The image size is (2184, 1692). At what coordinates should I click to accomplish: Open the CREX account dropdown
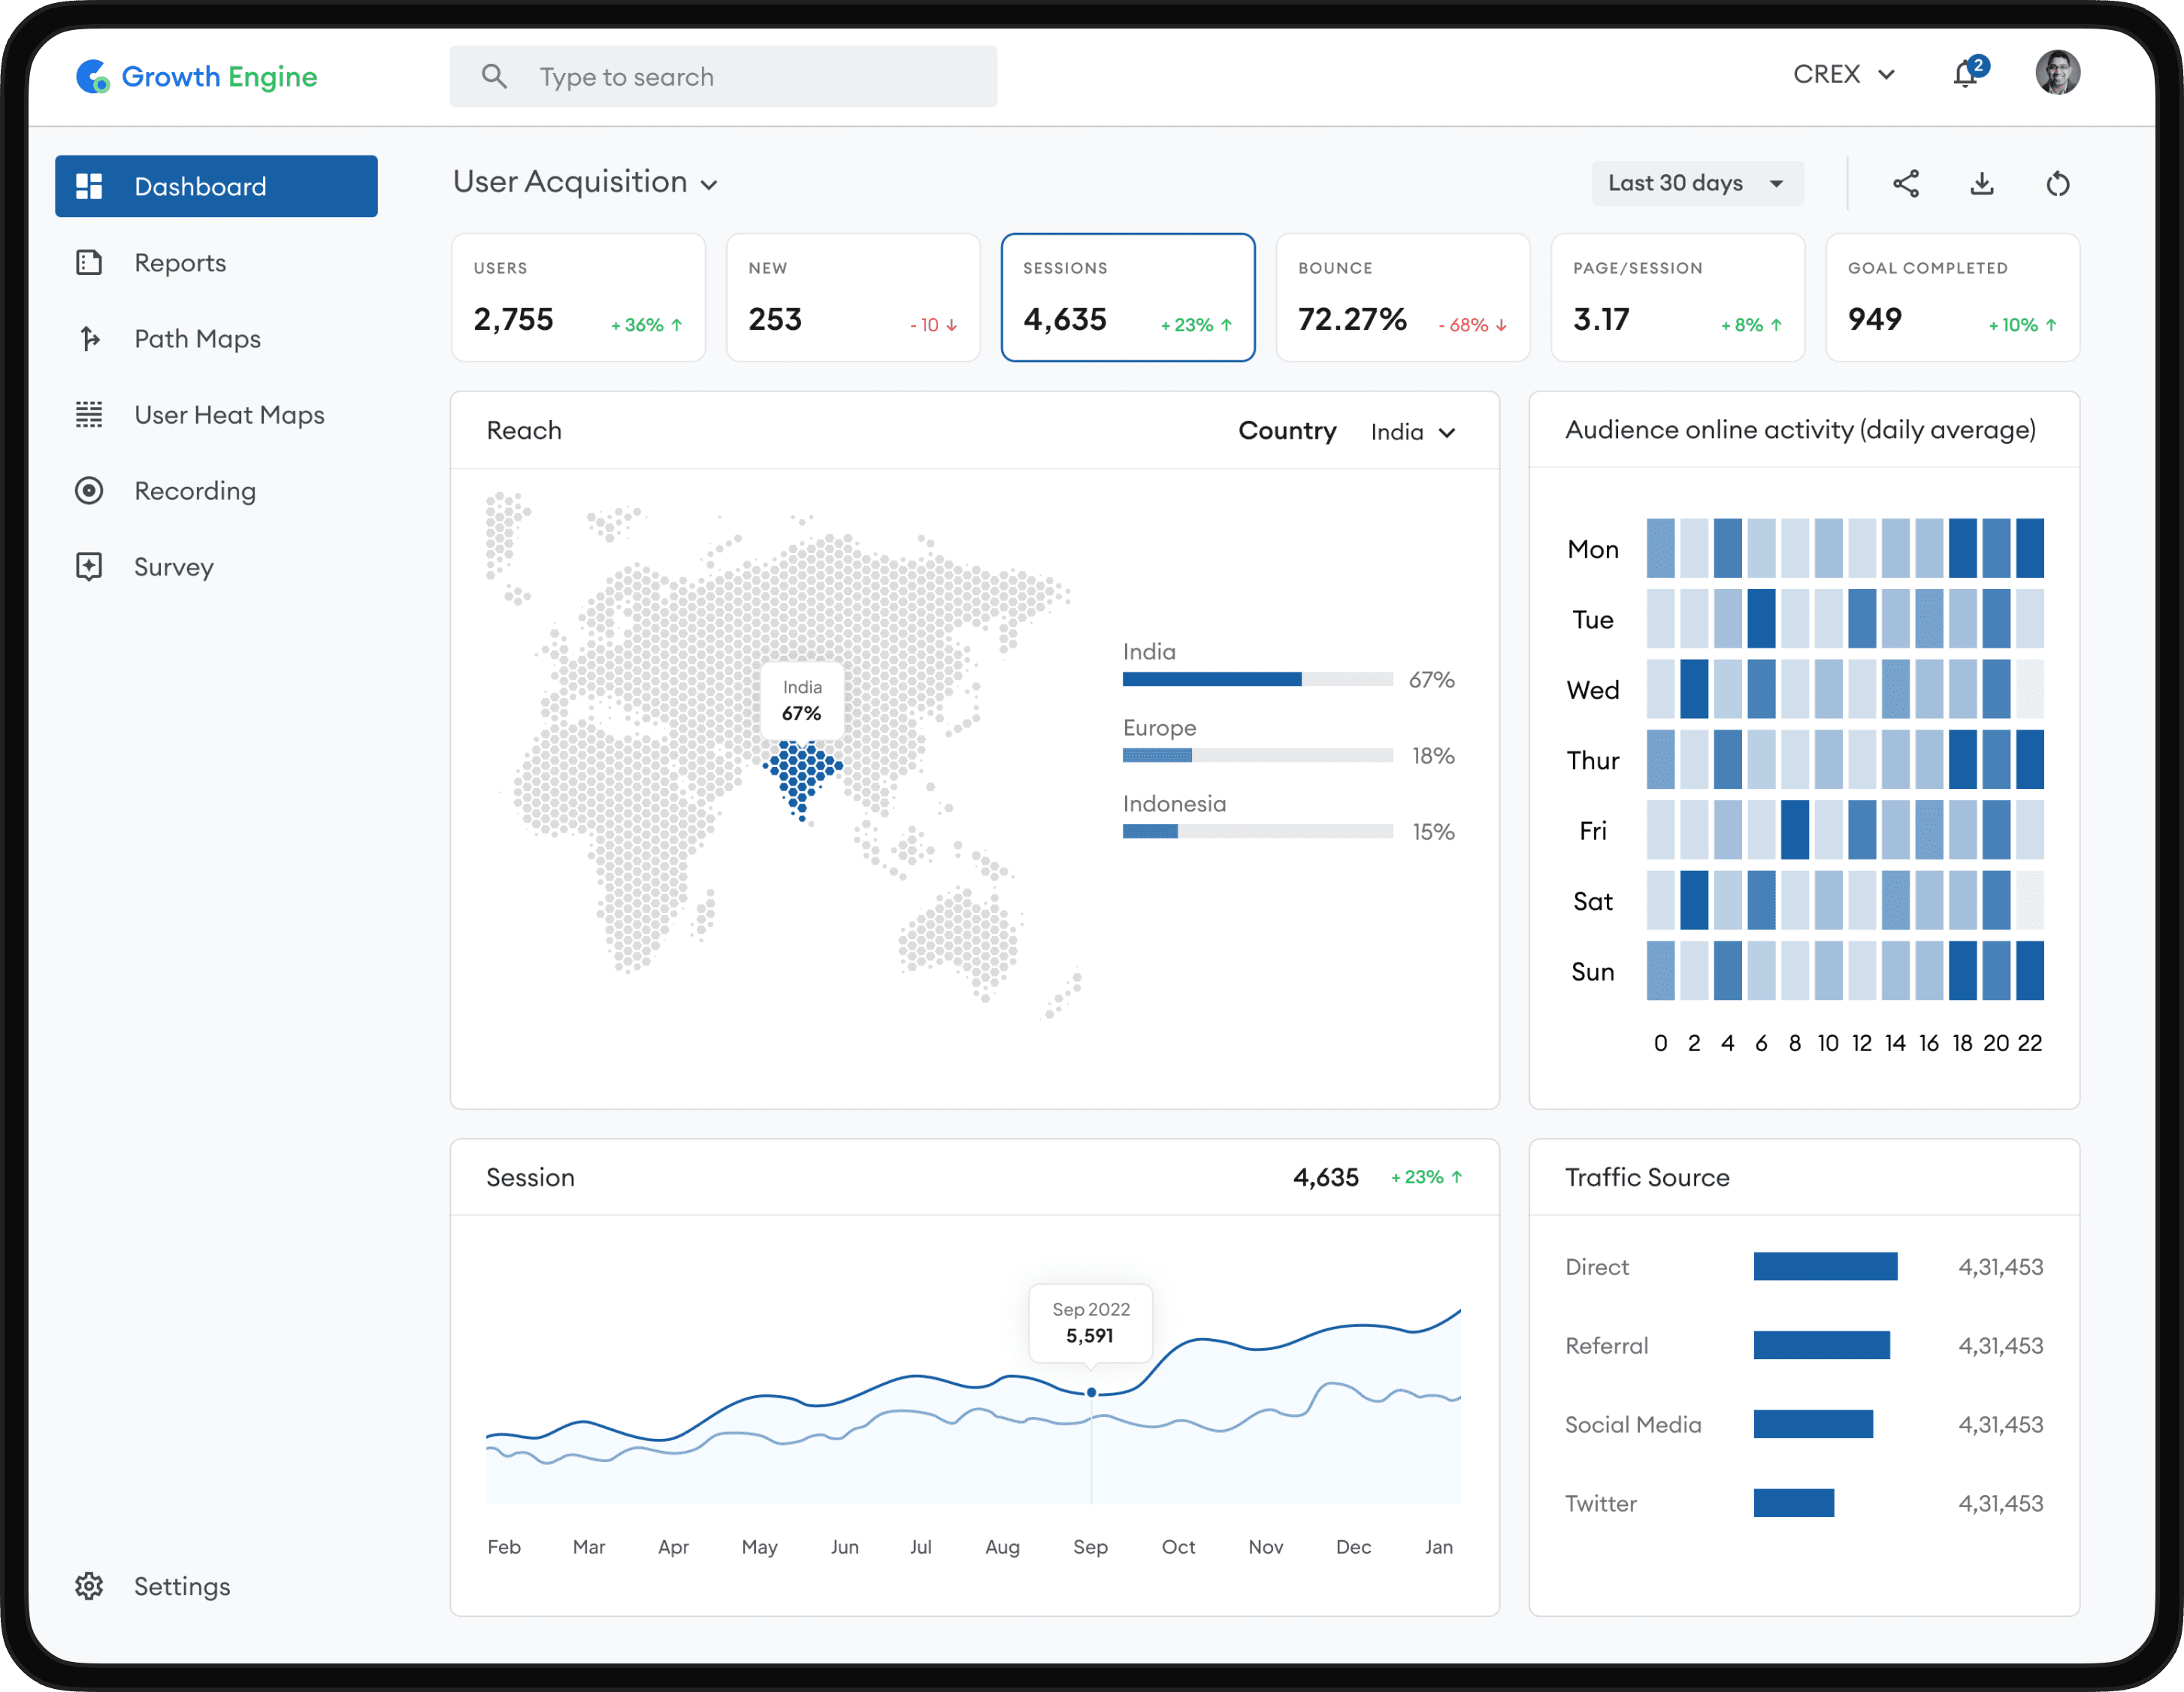coord(1843,75)
